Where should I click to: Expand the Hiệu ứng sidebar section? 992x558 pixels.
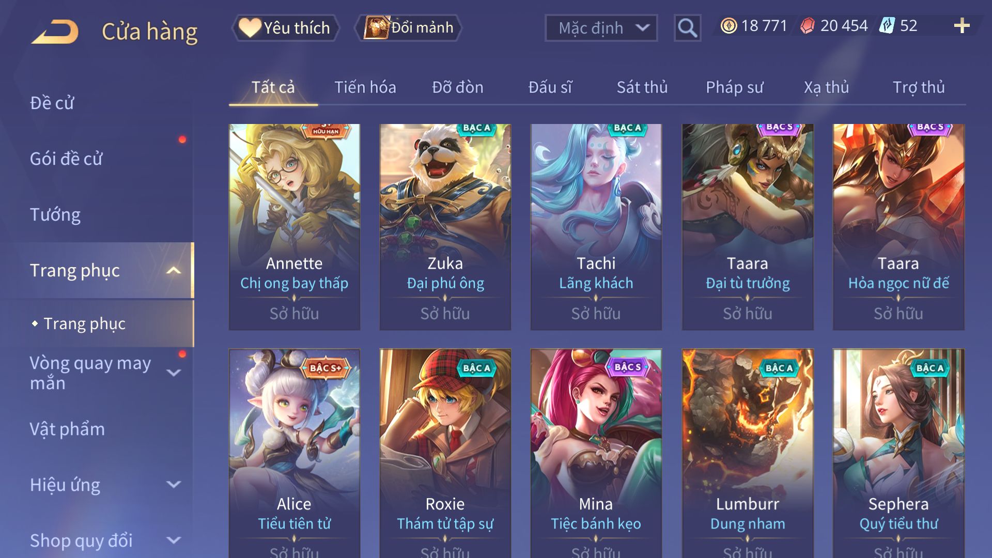(174, 485)
